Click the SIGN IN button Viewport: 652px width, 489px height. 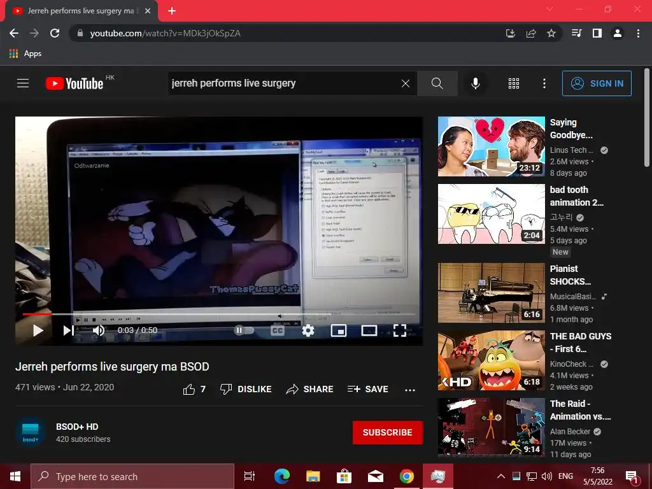(597, 83)
